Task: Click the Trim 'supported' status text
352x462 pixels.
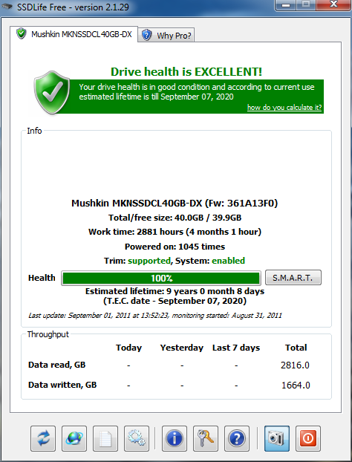Action: click(149, 261)
